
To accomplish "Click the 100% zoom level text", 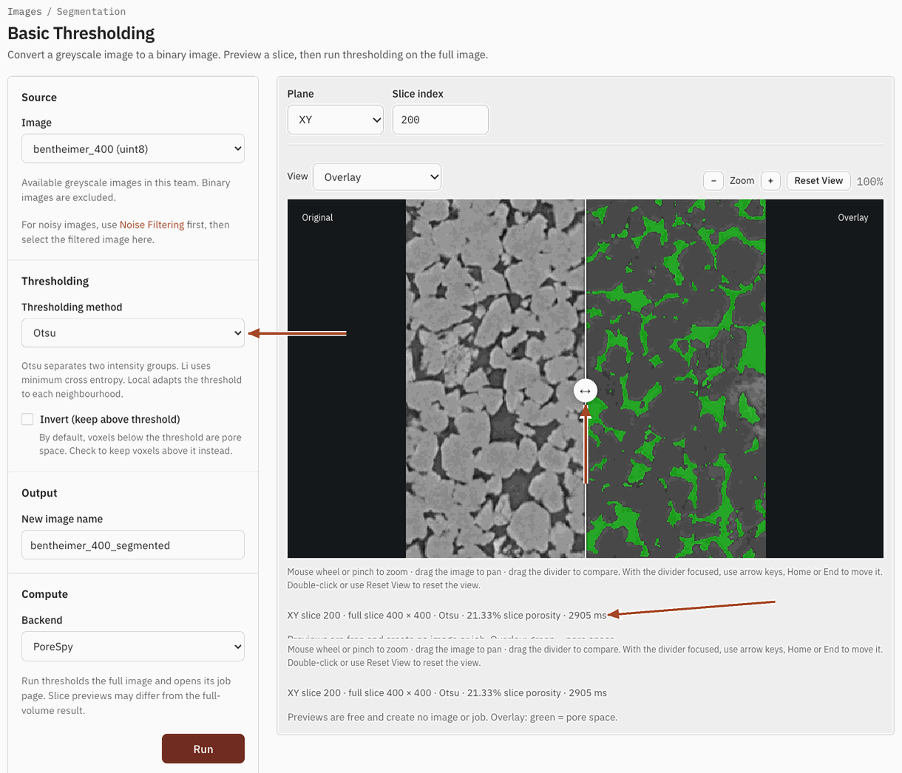I will (869, 181).
